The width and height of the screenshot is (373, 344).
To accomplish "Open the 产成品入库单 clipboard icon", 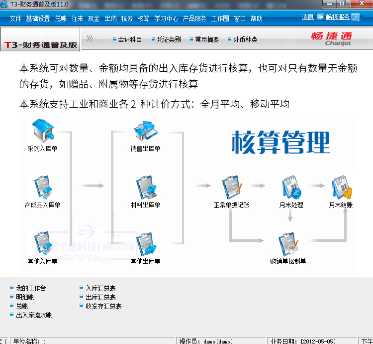I will pos(43,187).
